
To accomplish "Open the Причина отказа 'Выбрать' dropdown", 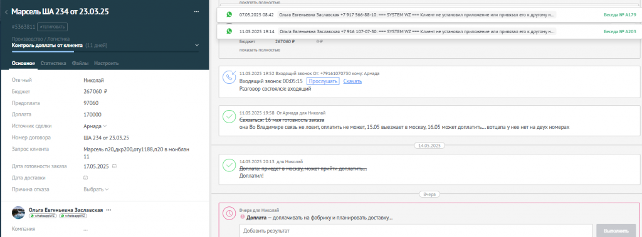I will pos(96,189).
